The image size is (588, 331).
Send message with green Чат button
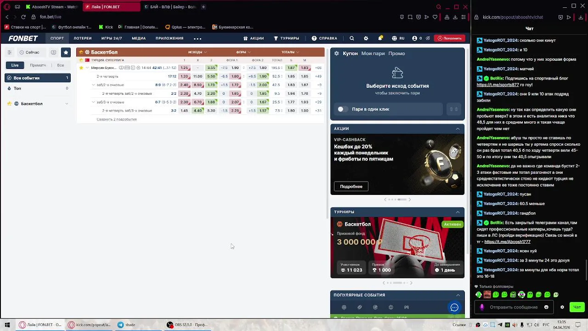[577, 307]
